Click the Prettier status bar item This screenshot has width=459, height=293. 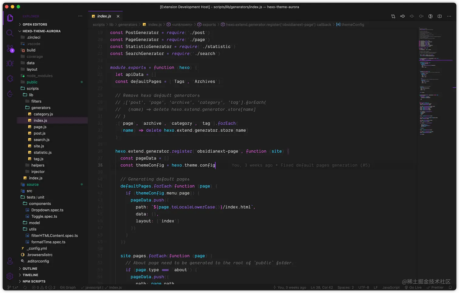pyautogui.click(x=435, y=288)
